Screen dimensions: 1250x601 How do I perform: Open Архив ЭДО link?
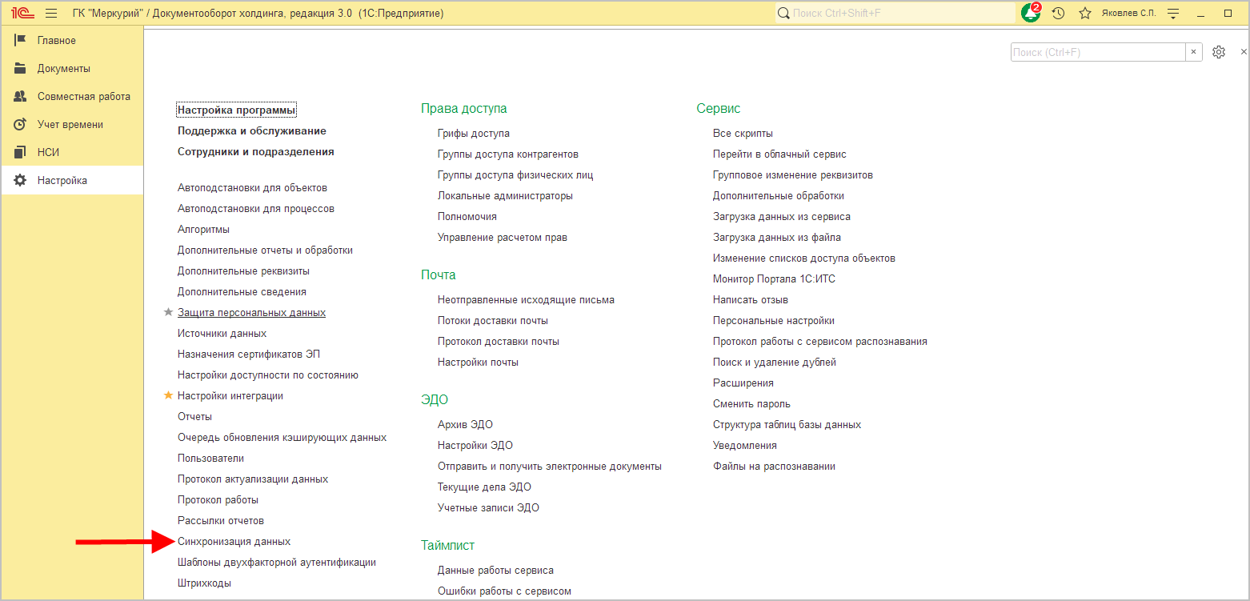465,425
